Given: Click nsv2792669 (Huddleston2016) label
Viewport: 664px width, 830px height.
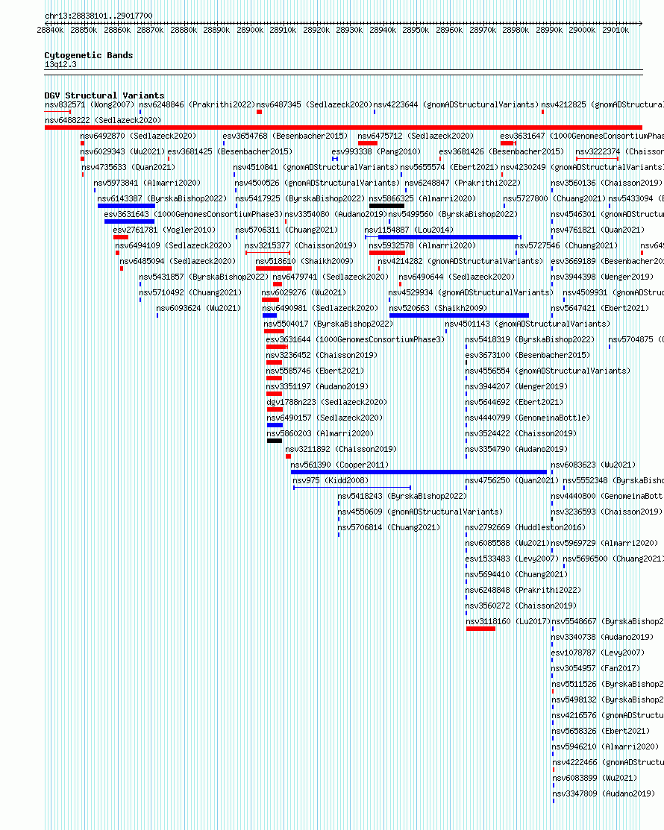Looking at the screenshot, I should (x=525, y=527).
